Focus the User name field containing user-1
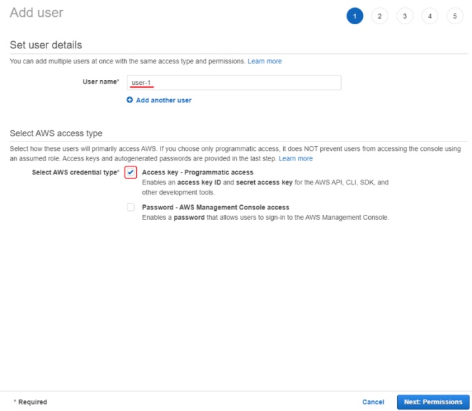 (x=233, y=82)
